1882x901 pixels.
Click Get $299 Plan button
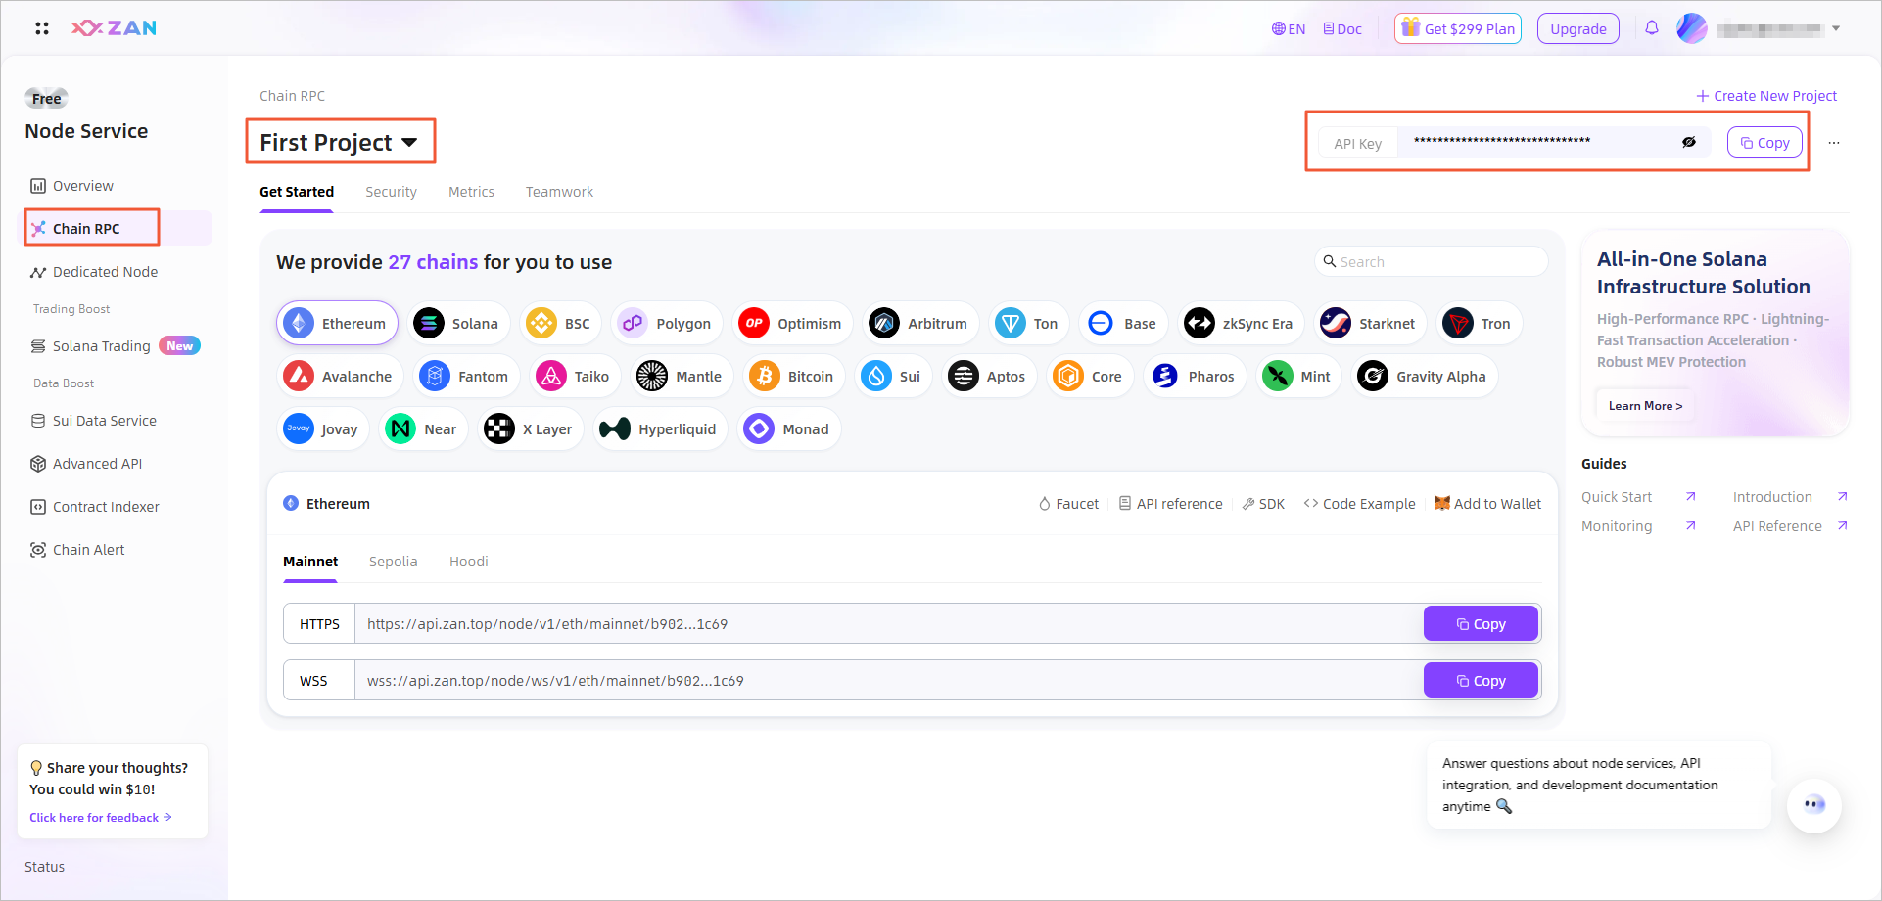(1458, 29)
